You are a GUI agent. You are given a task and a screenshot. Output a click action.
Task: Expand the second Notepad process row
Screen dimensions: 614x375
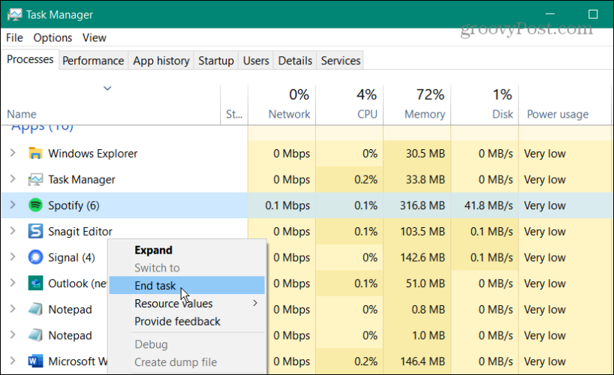point(13,335)
